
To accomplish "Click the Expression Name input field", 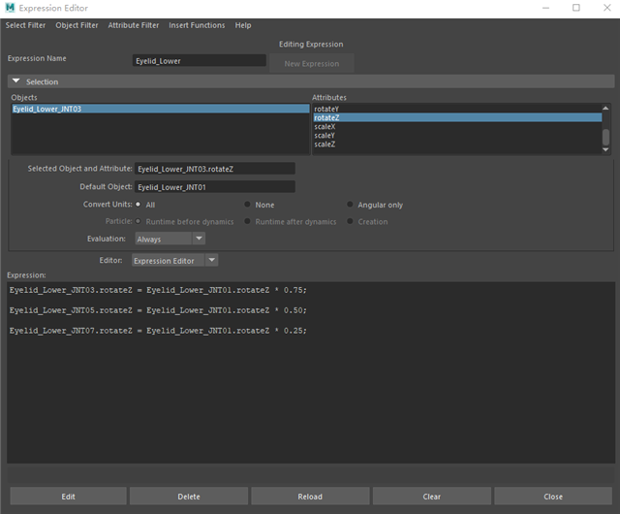I will (199, 60).
